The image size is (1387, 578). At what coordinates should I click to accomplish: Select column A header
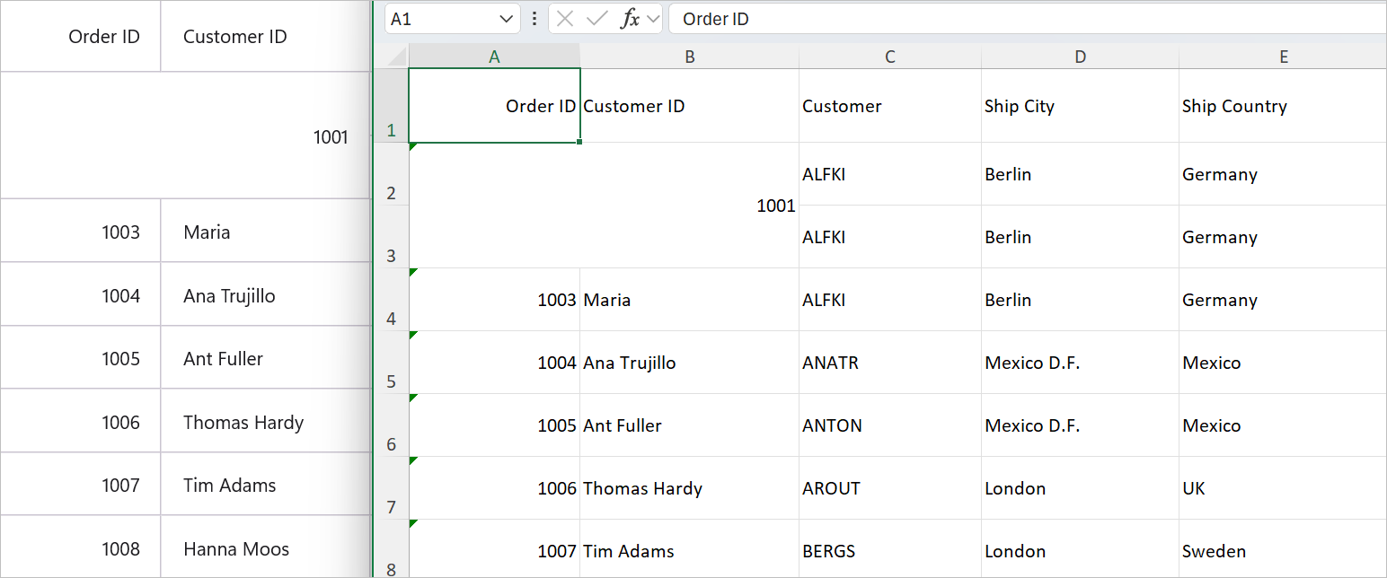[494, 57]
